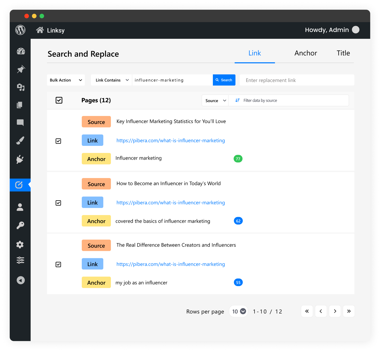381x352 pixels.
Task: Select the Posts pin icon in sidebar
Action: pos(20,69)
